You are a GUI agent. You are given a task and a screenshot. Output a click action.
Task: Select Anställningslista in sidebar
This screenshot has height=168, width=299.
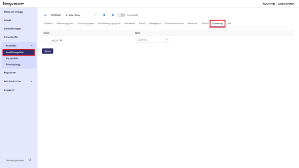[19, 52]
